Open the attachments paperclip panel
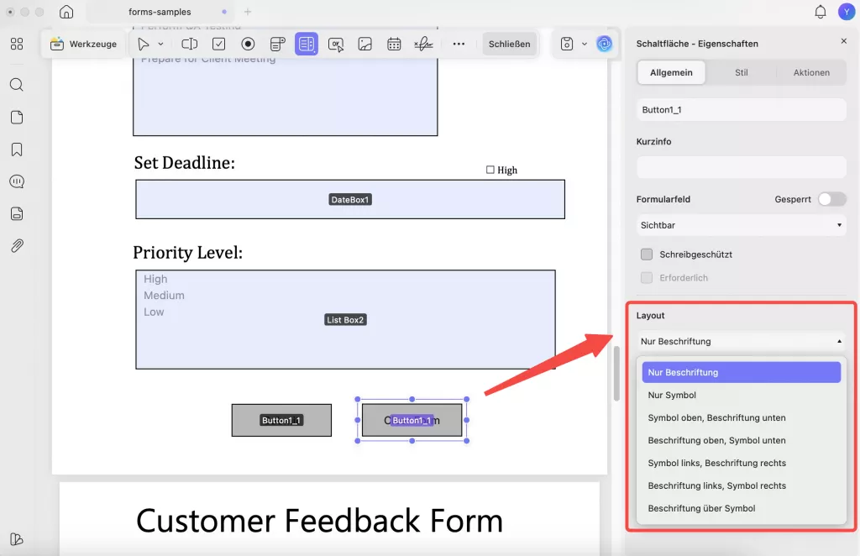Screen dimensions: 860x556 coord(17,245)
